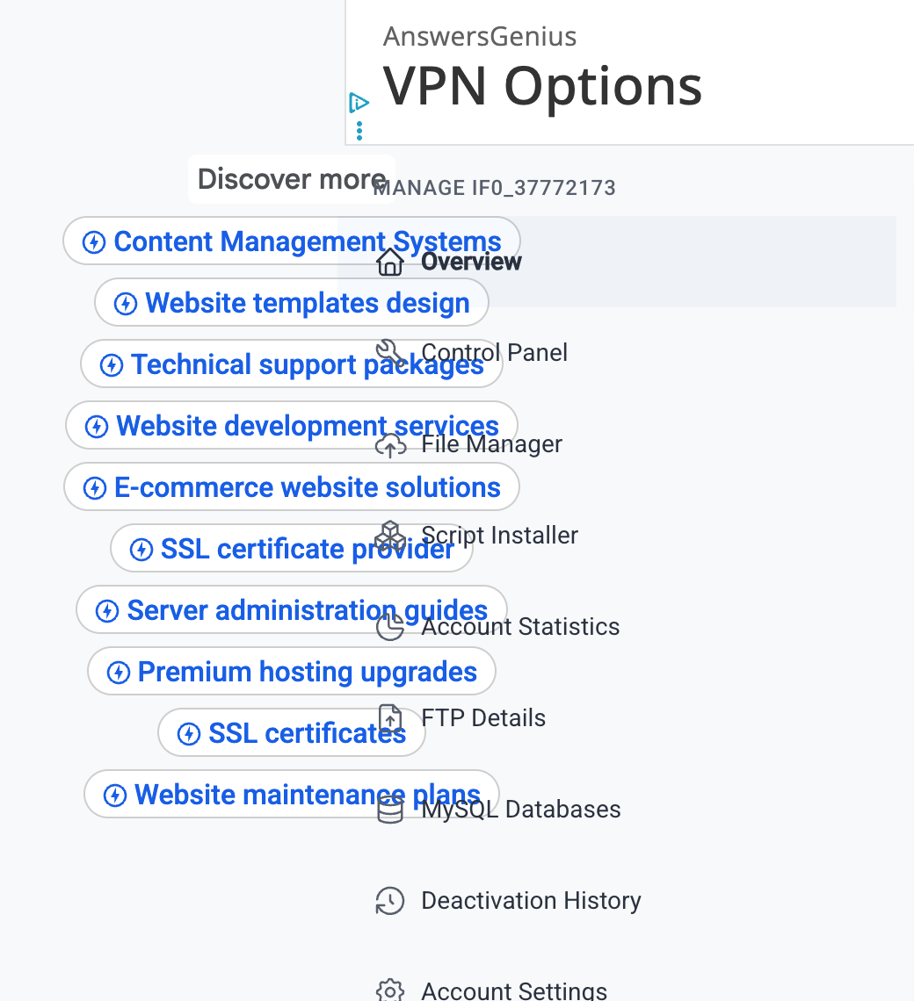Select Account Settings in the sidebar

514,991
